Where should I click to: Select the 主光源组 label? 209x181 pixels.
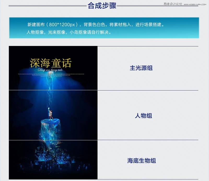point(141,68)
